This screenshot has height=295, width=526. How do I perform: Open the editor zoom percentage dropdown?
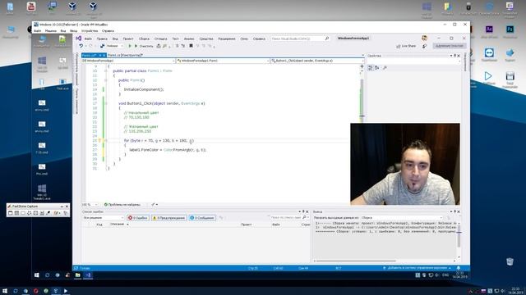coord(90,204)
